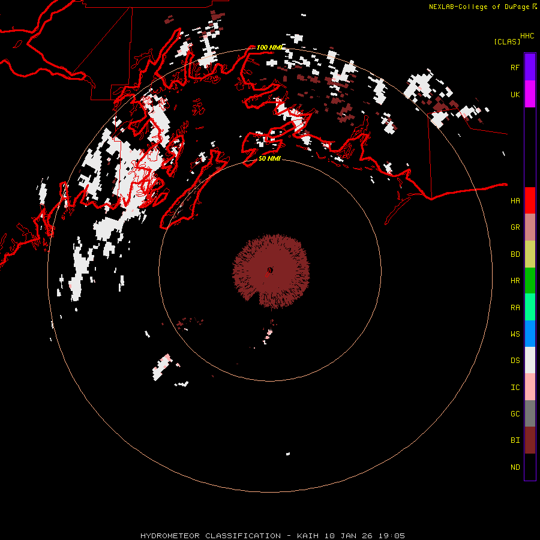
Task: Pick the RA light green swatch
Action: pyautogui.click(x=530, y=307)
